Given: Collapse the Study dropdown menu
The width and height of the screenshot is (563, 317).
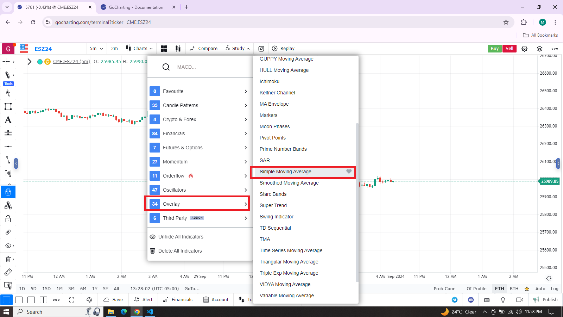Looking at the screenshot, I should tap(238, 49).
